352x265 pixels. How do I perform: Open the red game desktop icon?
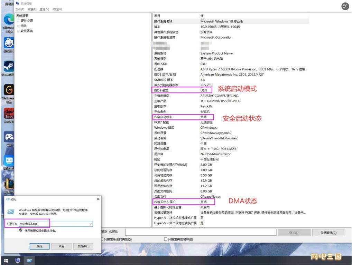9,113
